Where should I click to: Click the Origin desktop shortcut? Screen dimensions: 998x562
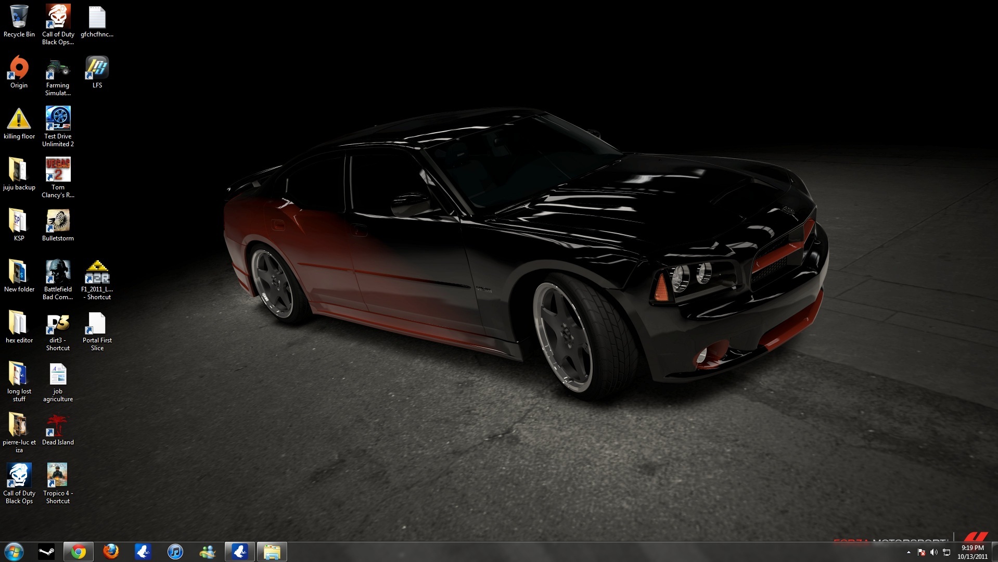coord(19,72)
